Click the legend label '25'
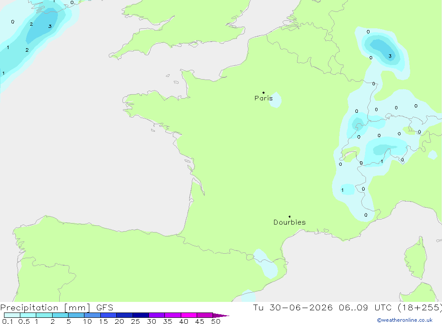Image resolution: width=442 pixels, height=324 pixels. click(x=135, y=321)
